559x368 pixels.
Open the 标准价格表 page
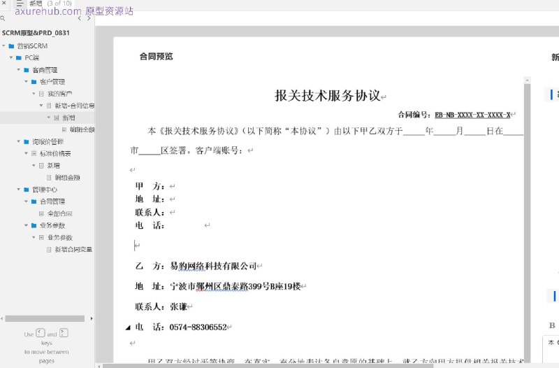[x=55, y=153]
